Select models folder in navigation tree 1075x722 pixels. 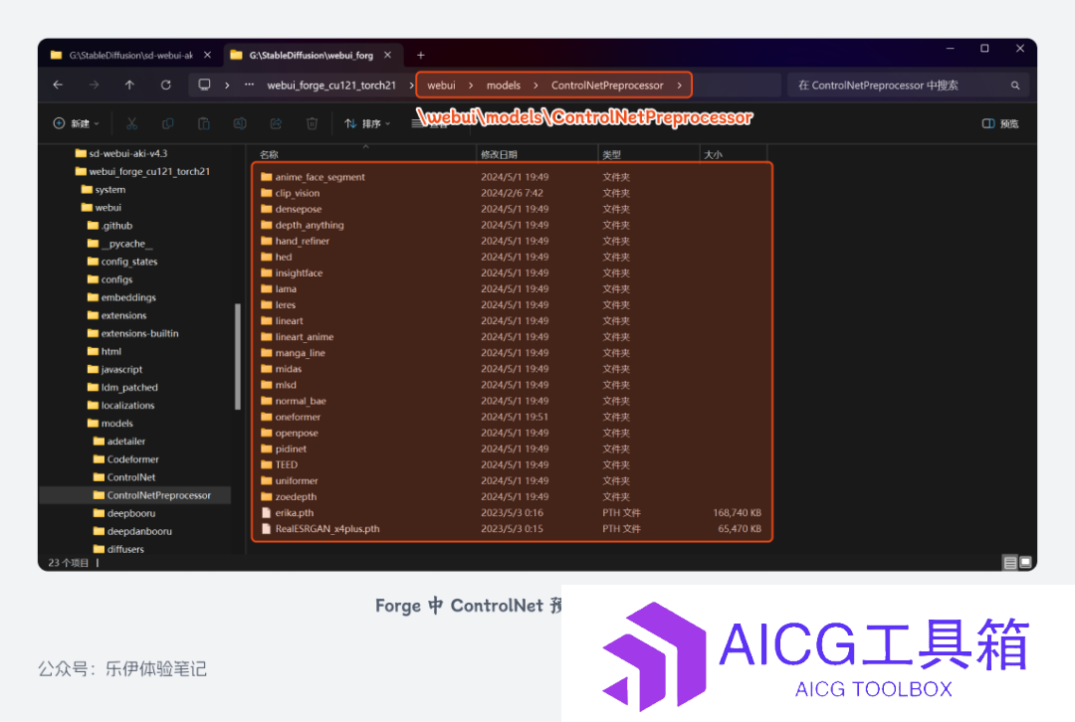point(110,424)
